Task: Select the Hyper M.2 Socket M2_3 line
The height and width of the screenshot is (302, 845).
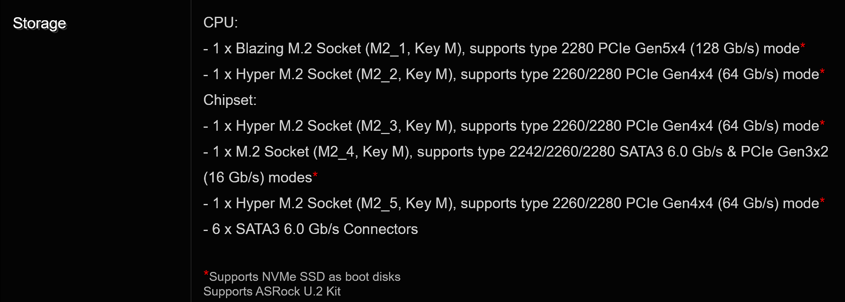Action: coord(514,126)
